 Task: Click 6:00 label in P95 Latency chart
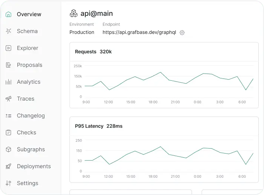(x=242, y=177)
